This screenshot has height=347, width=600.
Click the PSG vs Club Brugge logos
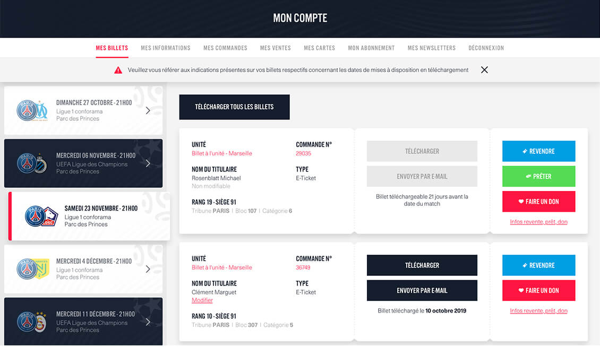(32, 163)
